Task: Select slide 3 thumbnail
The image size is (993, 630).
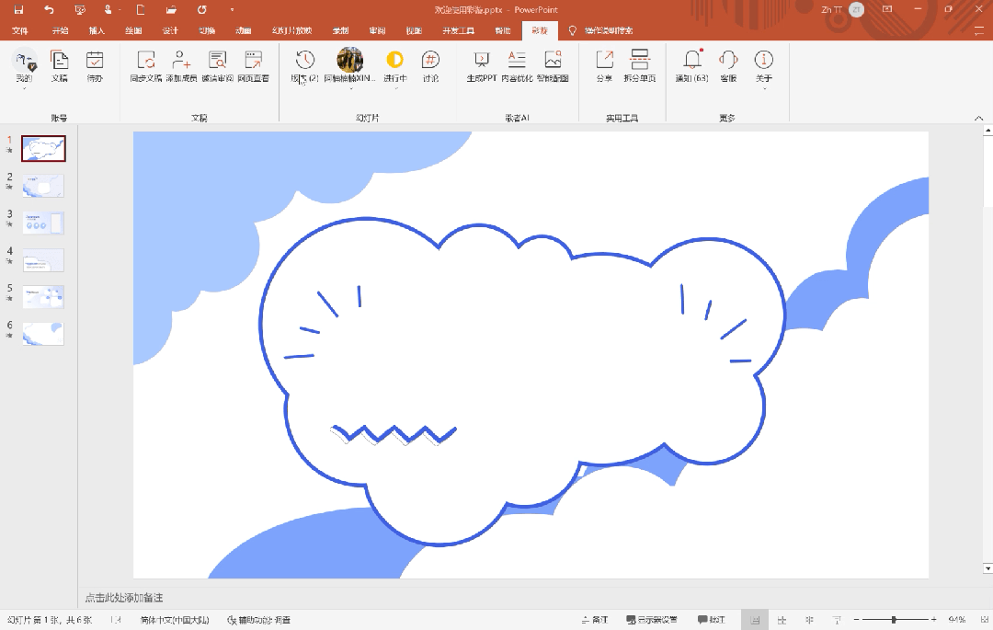Action: (44, 223)
